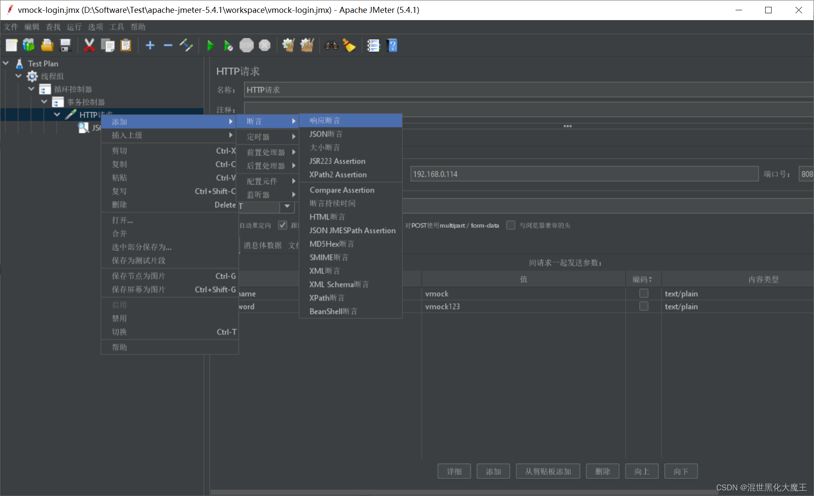Choose 禁用 in context menu

pyautogui.click(x=170, y=318)
